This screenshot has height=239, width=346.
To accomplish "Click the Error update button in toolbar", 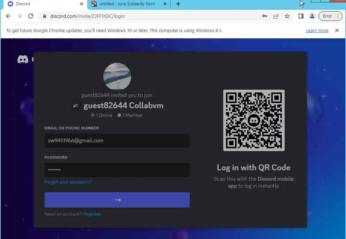I will (x=330, y=16).
